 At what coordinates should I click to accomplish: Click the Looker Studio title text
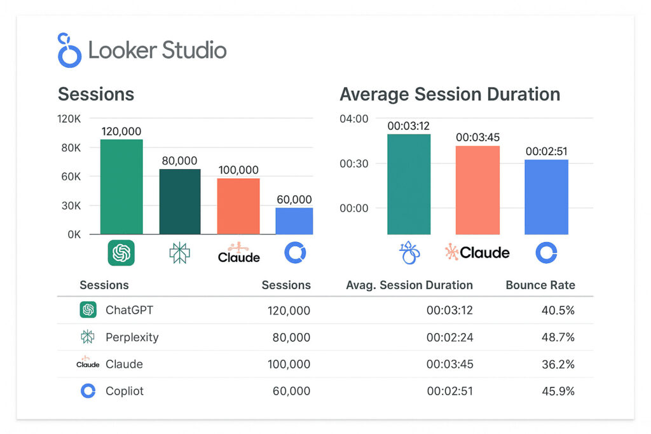(x=158, y=50)
